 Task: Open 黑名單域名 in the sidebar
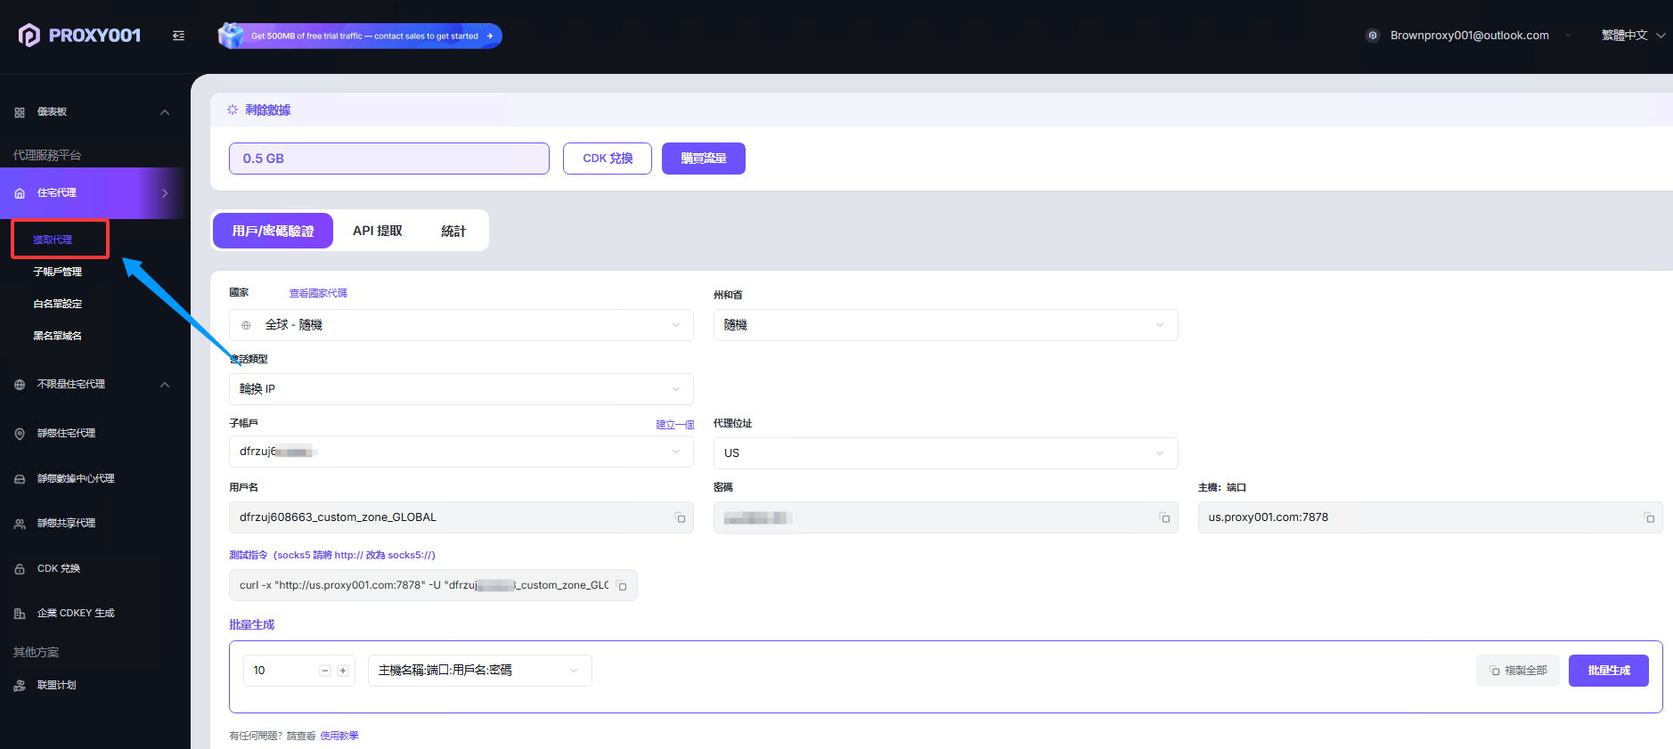pos(58,336)
